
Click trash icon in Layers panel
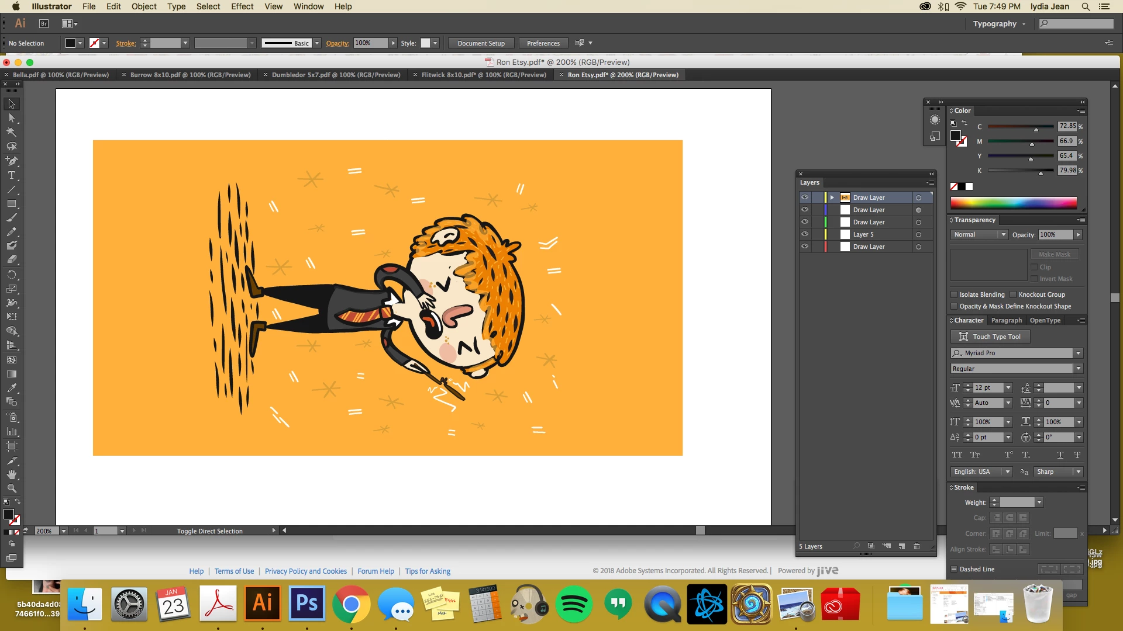[x=917, y=546]
